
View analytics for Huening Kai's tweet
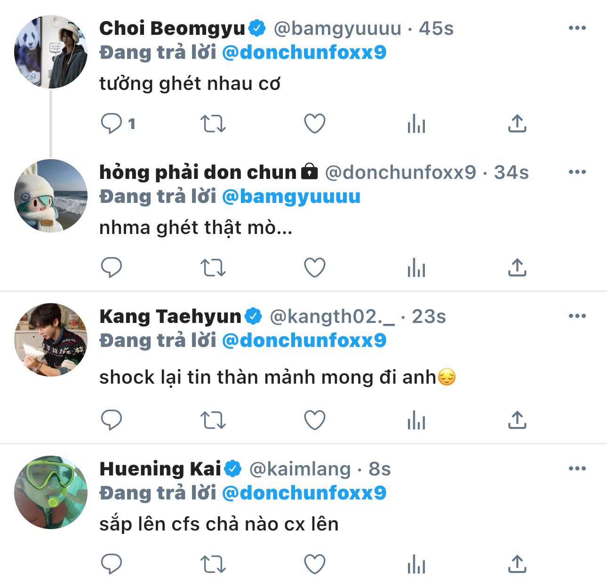(x=416, y=564)
